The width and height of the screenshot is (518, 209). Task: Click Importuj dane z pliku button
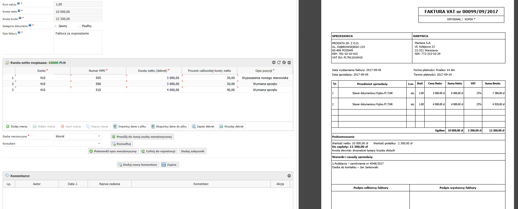click(x=130, y=126)
